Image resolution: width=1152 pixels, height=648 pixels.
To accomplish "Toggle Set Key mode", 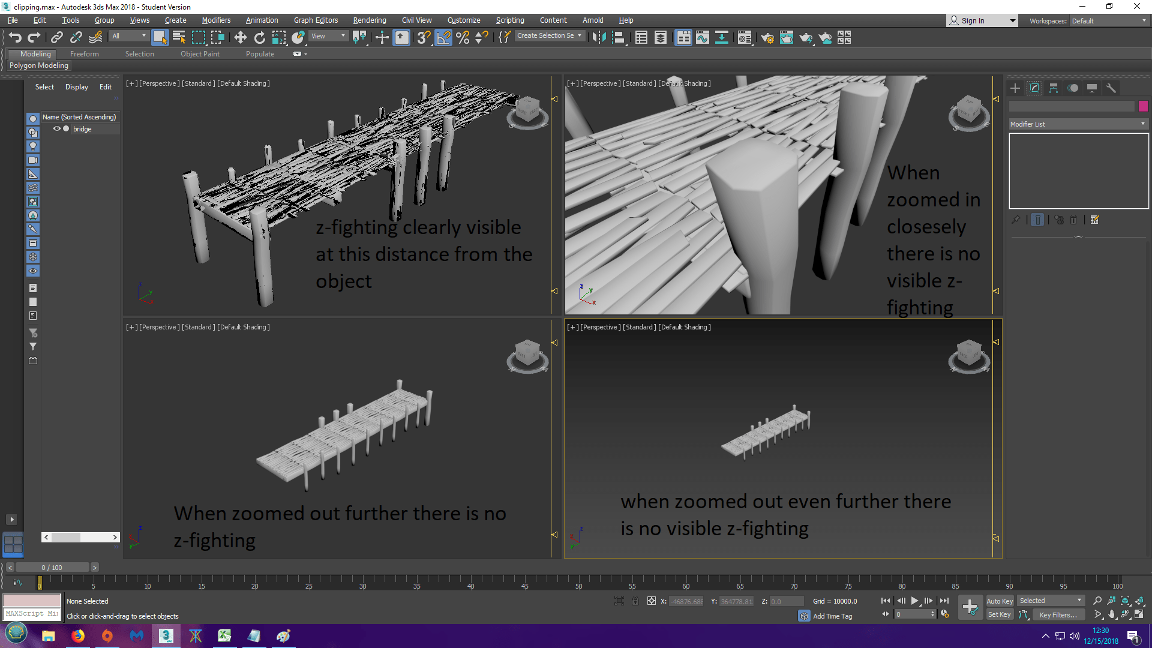I will pos(1000,614).
